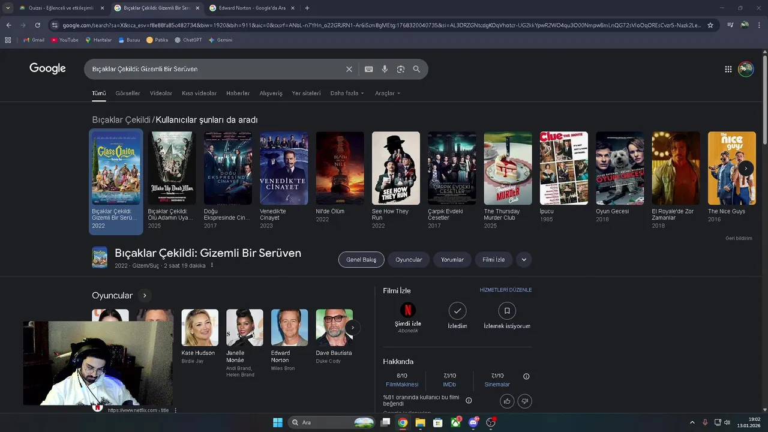The width and height of the screenshot is (768, 432).
Task: Select the Nil'de Ölüm poster
Action: pyautogui.click(x=340, y=169)
